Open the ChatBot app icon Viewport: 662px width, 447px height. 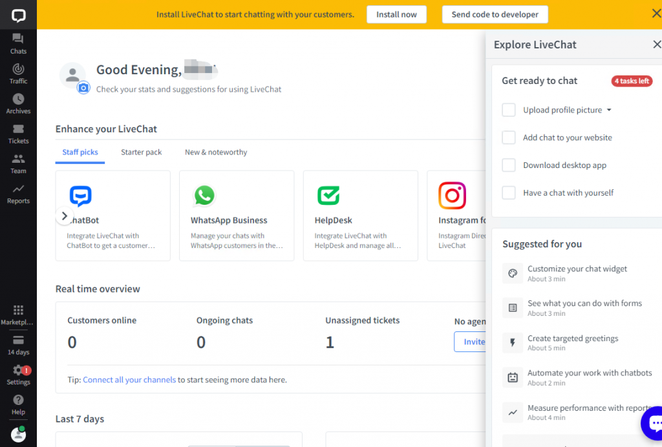click(x=80, y=196)
